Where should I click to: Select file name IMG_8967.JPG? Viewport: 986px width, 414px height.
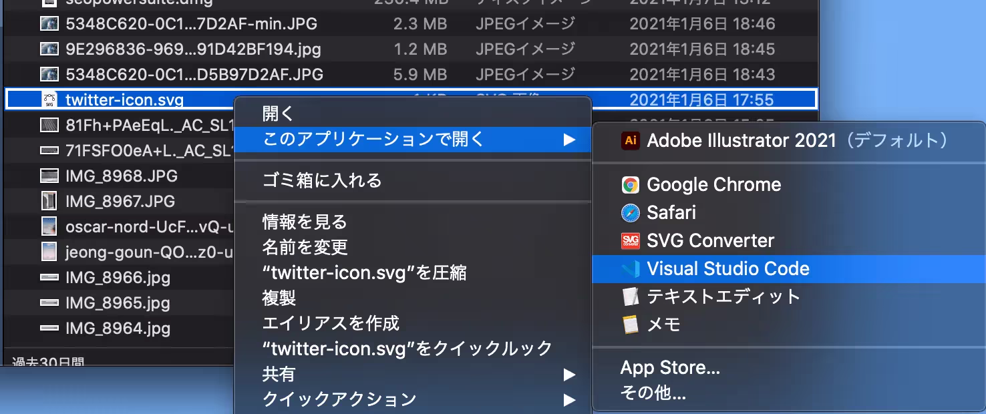(x=120, y=201)
